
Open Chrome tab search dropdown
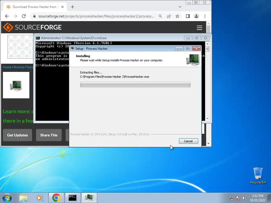click(x=180, y=7)
